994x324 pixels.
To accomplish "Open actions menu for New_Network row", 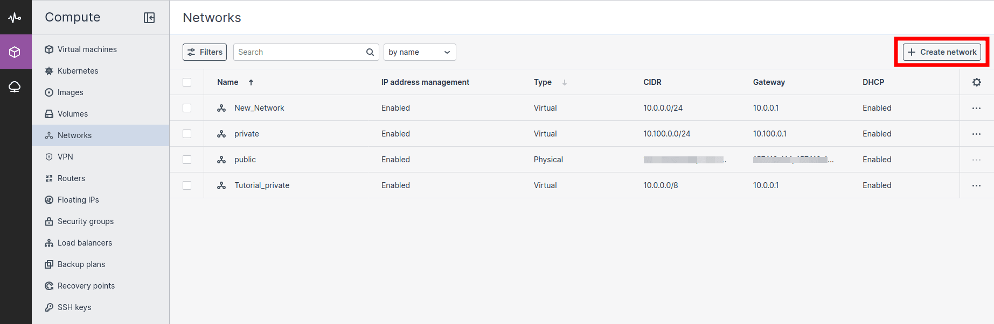I will [x=977, y=108].
